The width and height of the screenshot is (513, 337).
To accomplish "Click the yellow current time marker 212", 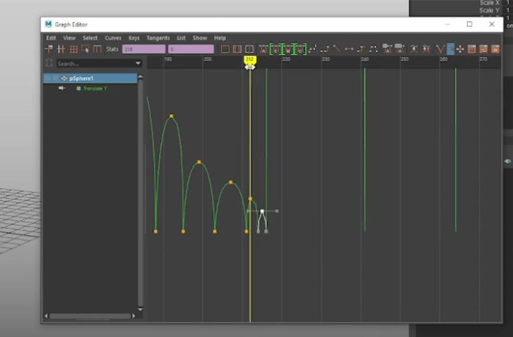I will point(250,59).
